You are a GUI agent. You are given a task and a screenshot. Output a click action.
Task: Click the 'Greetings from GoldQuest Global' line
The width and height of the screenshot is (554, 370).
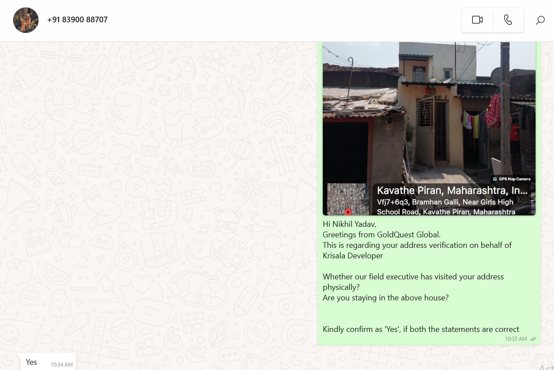[x=382, y=235]
